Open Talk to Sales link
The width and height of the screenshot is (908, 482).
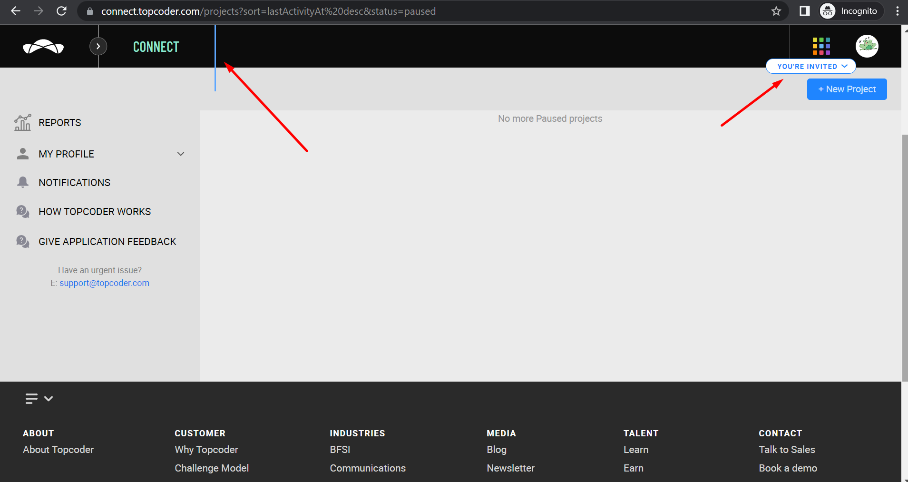point(787,450)
